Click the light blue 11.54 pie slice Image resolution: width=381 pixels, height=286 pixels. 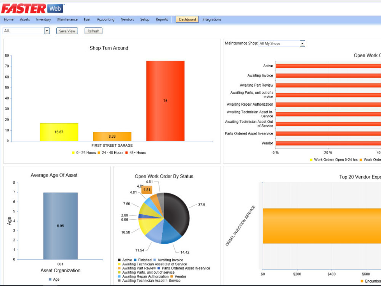tap(155, 233)
